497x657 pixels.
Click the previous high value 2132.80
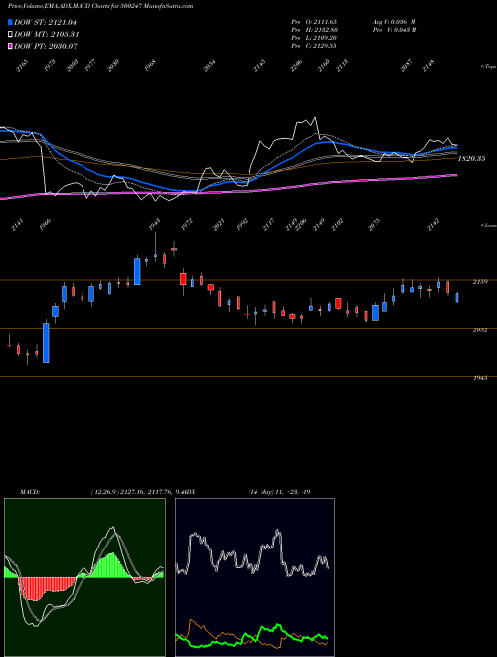(324, 30)
